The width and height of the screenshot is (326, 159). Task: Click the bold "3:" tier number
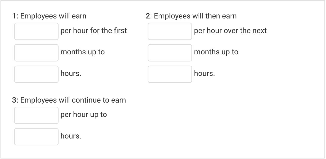click(x=15, y=100)
